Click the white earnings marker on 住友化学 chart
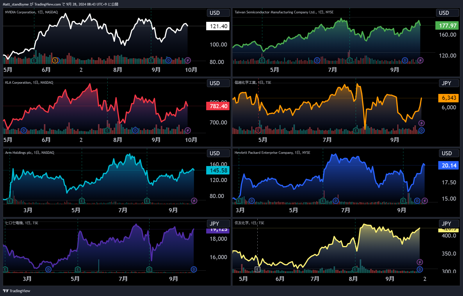Viewport: 463px width, 296px height. click(x=257, y=270)
